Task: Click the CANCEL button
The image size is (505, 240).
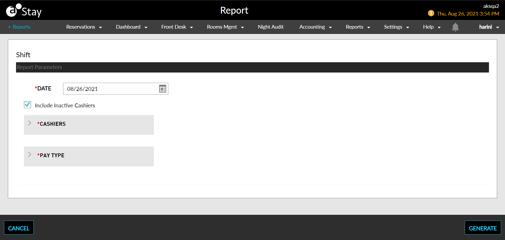Action: [x=19, y=228]
